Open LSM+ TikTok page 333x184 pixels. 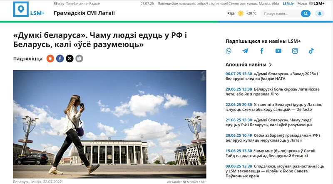(x=311, y=51)
